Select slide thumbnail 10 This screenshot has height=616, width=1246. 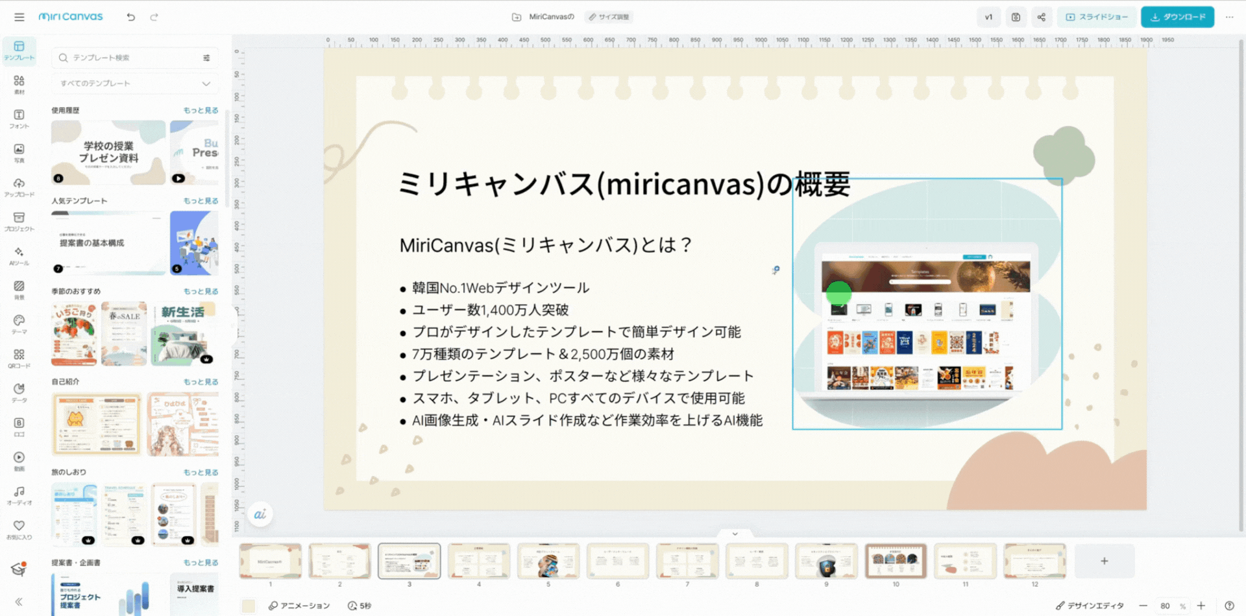point(896,561)
